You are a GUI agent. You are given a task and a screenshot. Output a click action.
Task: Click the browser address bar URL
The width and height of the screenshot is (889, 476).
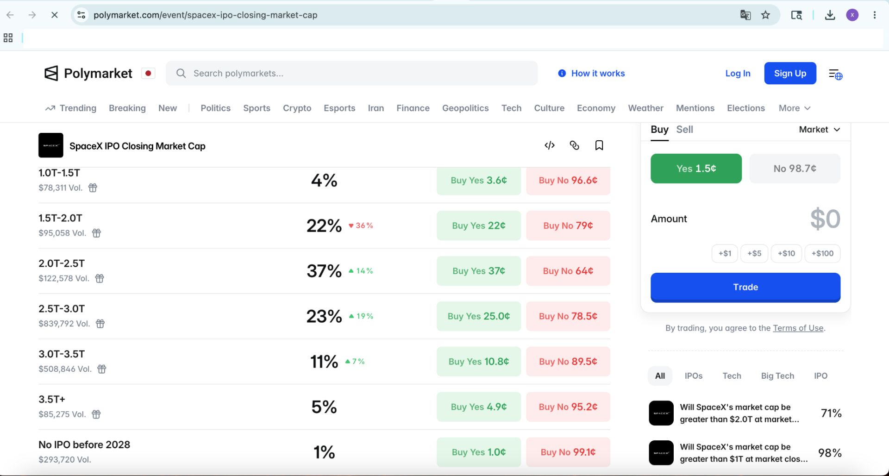point(205,15)
